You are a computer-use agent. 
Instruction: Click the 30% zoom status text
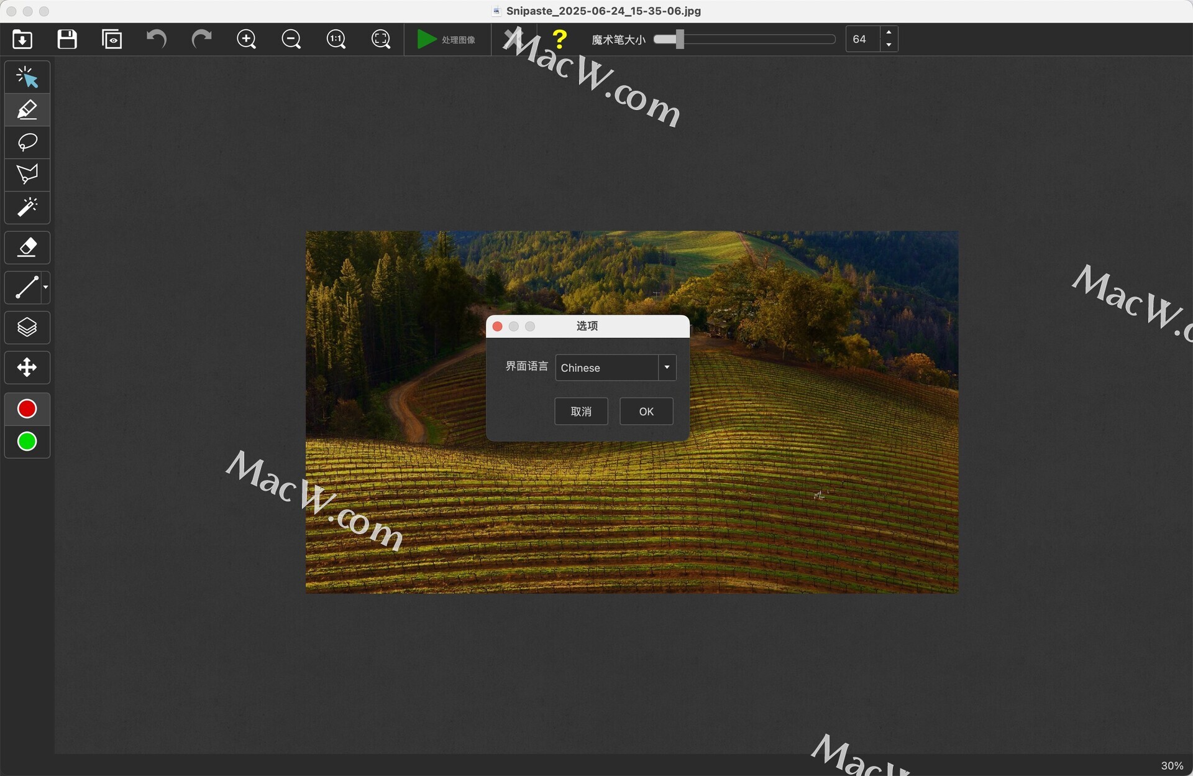[x=1172, y=766]
